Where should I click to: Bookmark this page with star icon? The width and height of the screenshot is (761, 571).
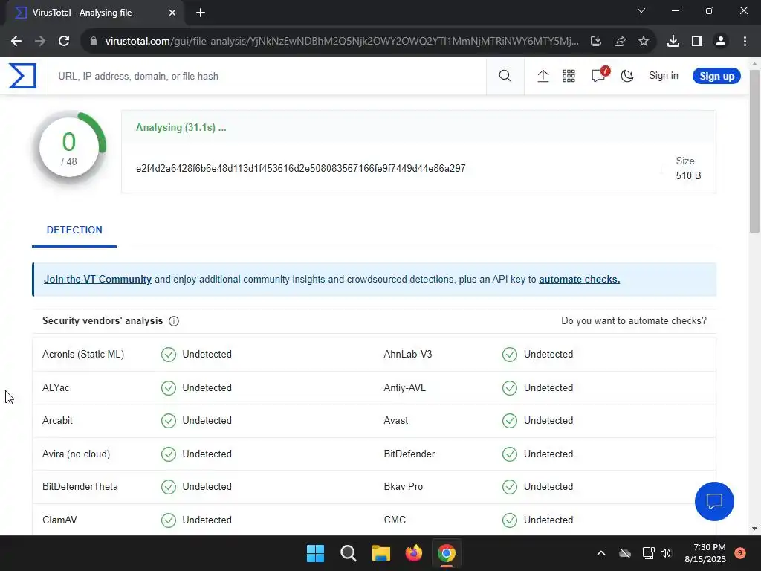coord(644,42)
